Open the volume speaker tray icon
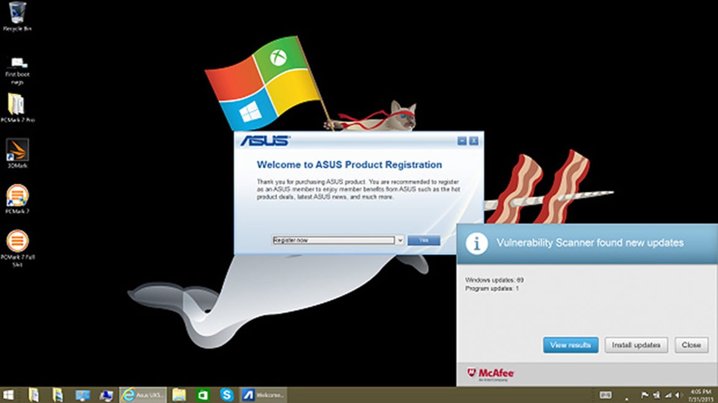Screen dimensions: 718x403 pos(679,395)
